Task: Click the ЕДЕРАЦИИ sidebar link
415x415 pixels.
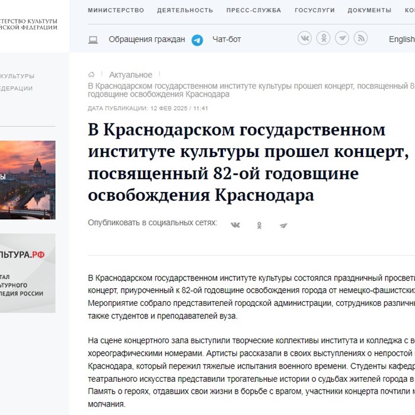Action: [17, 88]
